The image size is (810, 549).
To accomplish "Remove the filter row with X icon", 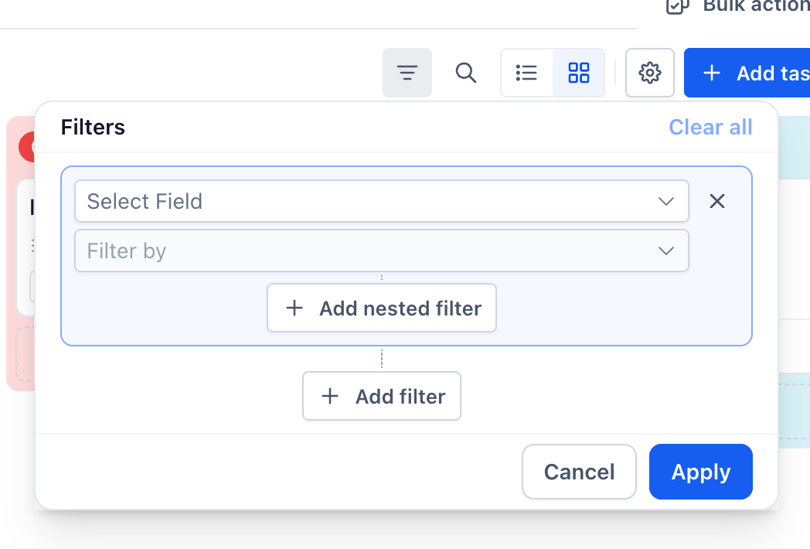I will coord(717,201).
